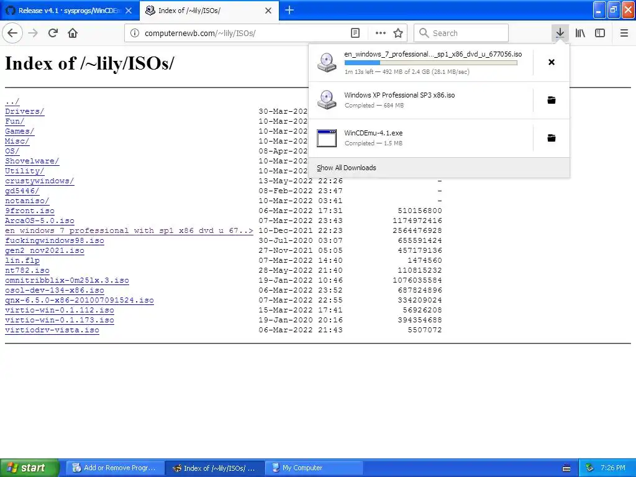Close the Release v4.1 tab

129,11
